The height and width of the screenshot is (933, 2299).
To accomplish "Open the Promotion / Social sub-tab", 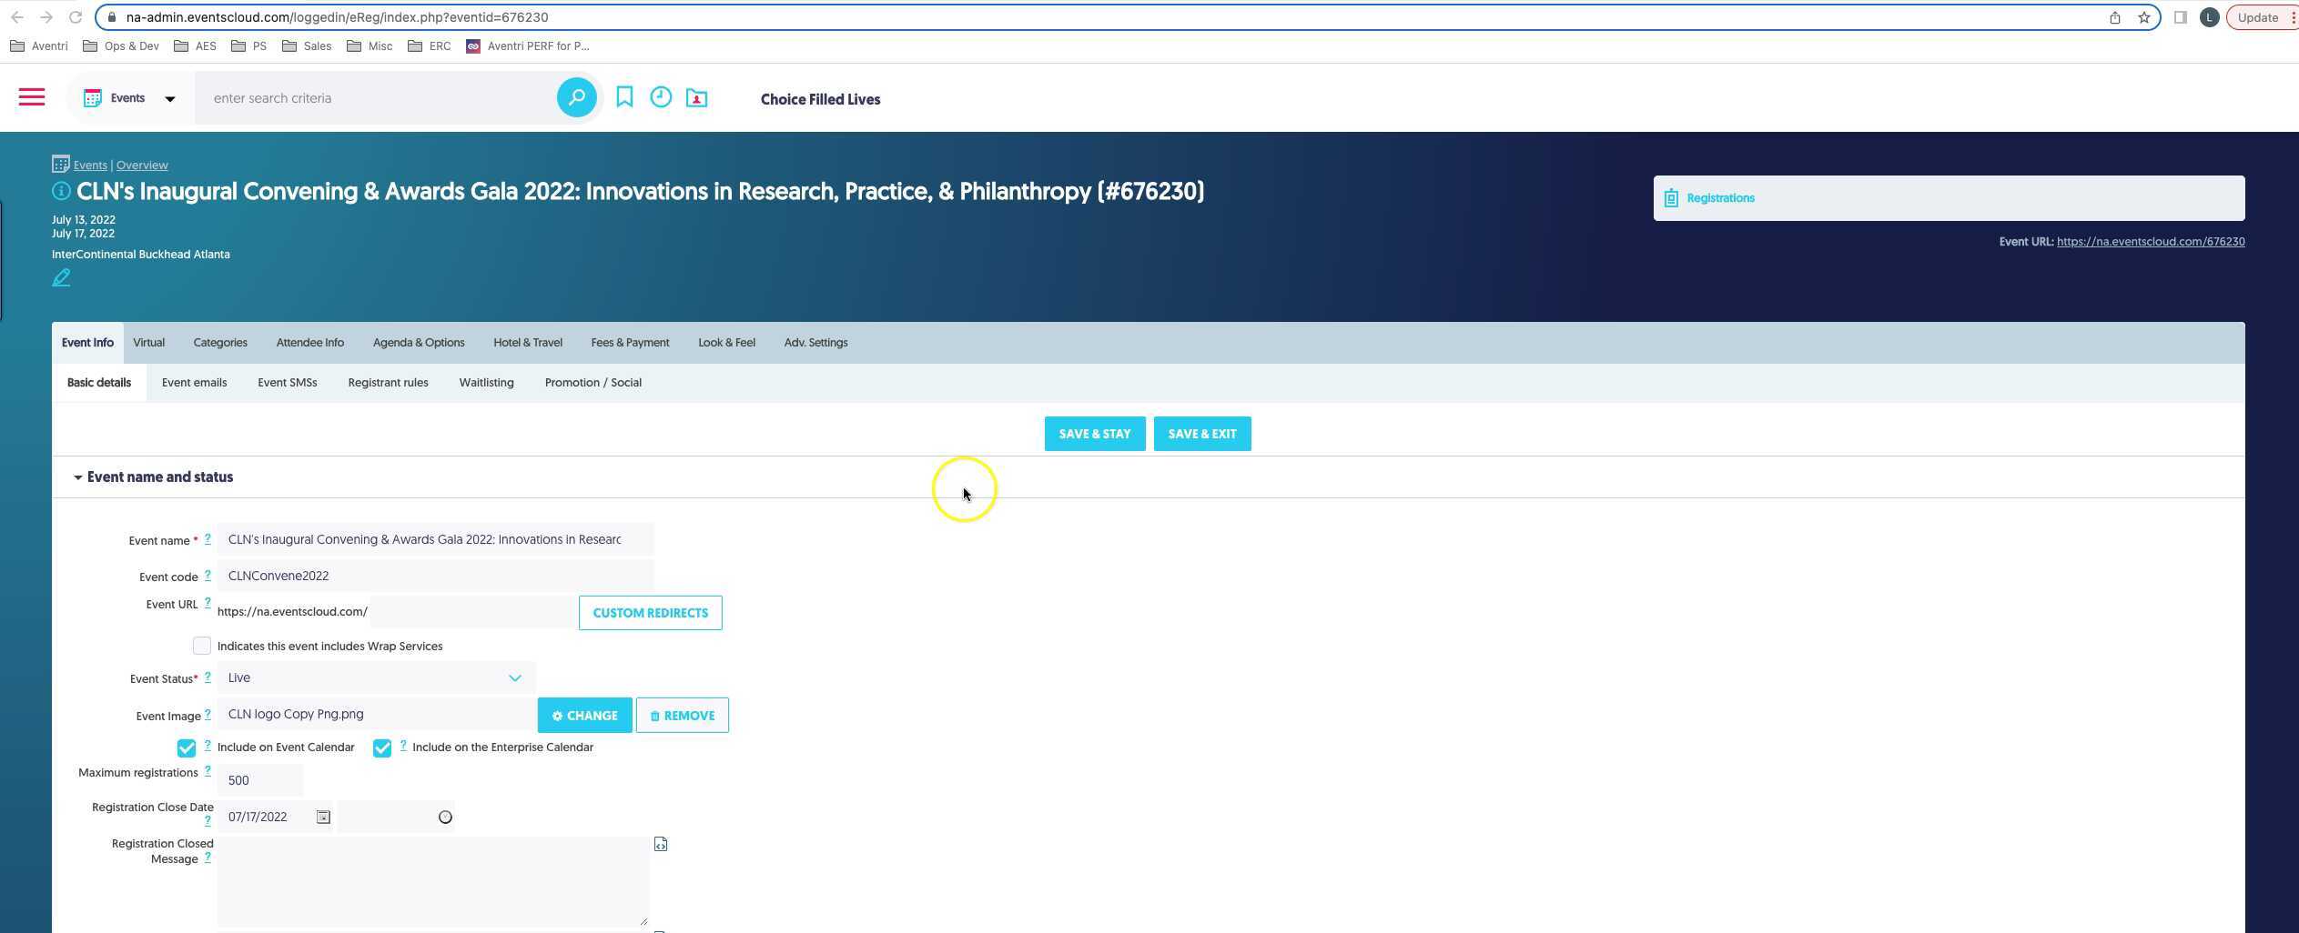I will 592,383.
